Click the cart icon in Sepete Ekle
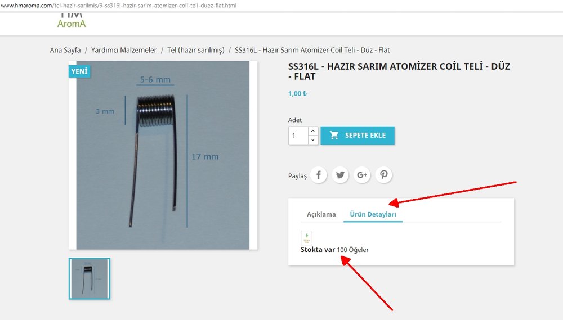The image size is (563, 320). click(334, 135)
